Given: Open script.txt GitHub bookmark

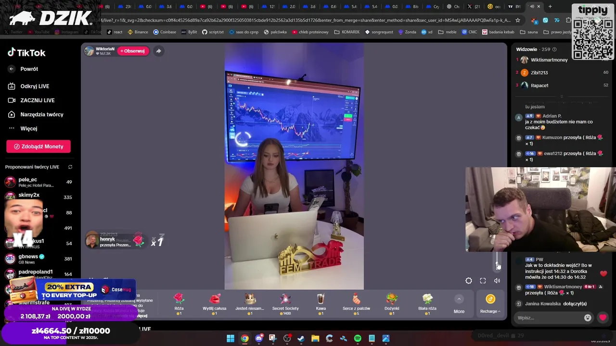Looking at the screenshot, I should (213, 32).
